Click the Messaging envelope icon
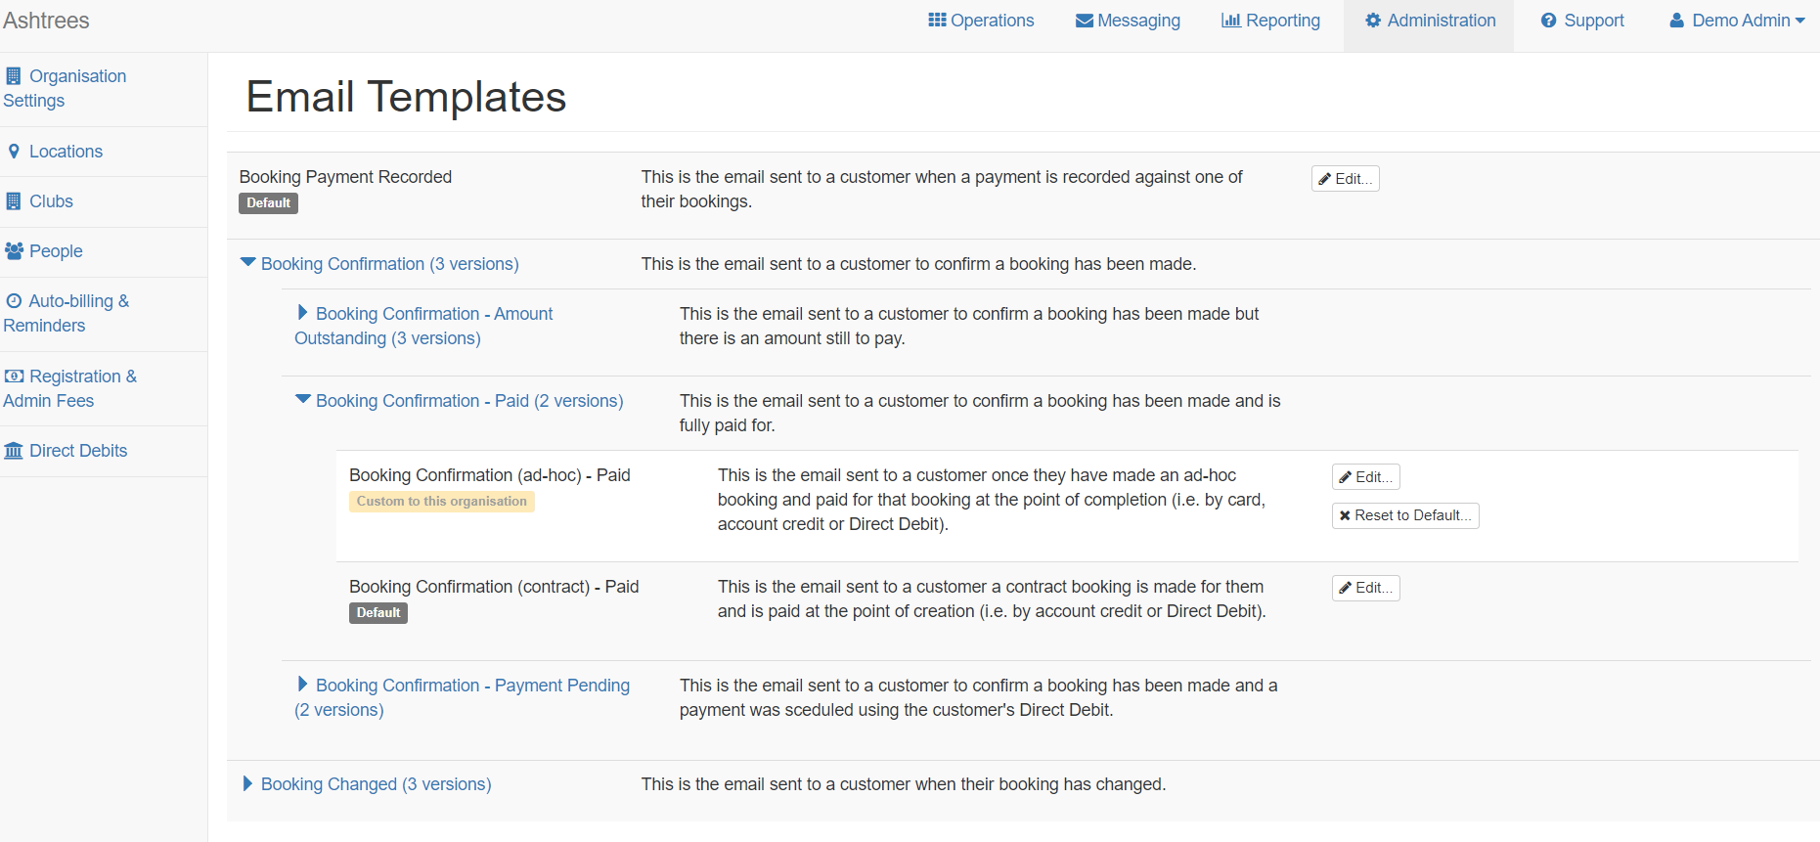This screenshot has height=842, width=1820. 1084,21
